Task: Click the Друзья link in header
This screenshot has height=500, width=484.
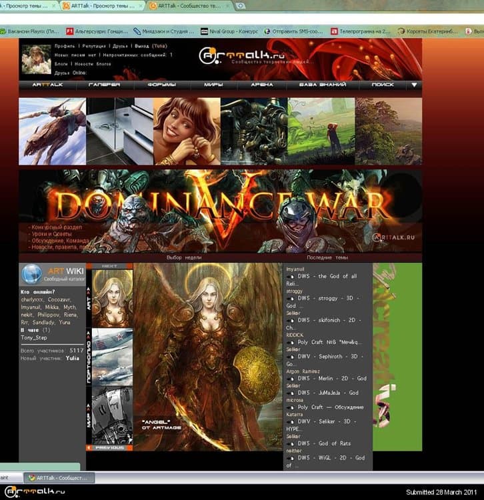Action: click(120, 46)
